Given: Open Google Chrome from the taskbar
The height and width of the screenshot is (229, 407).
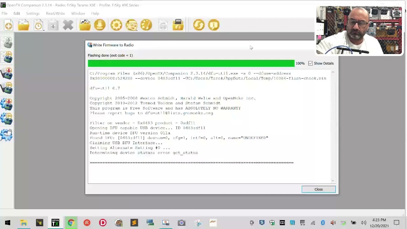Looking at the screenshot, I should click(x=71, y=223).
